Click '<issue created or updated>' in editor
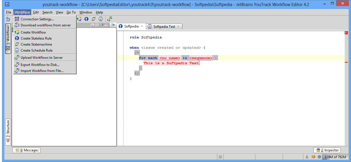 coord(171,48)
